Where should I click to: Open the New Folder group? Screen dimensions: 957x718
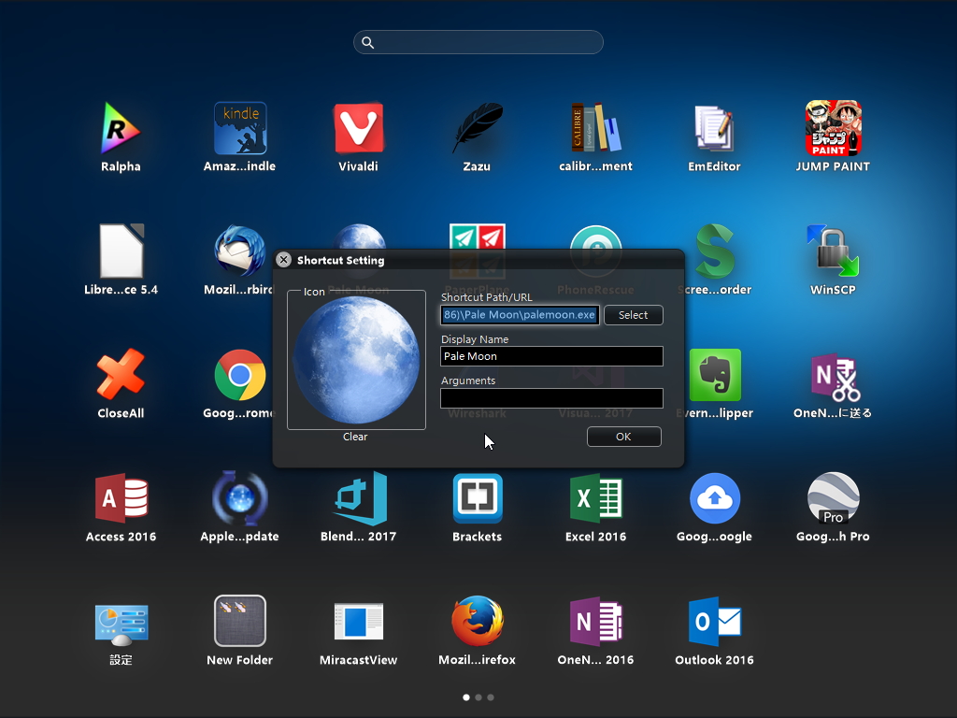240,621
